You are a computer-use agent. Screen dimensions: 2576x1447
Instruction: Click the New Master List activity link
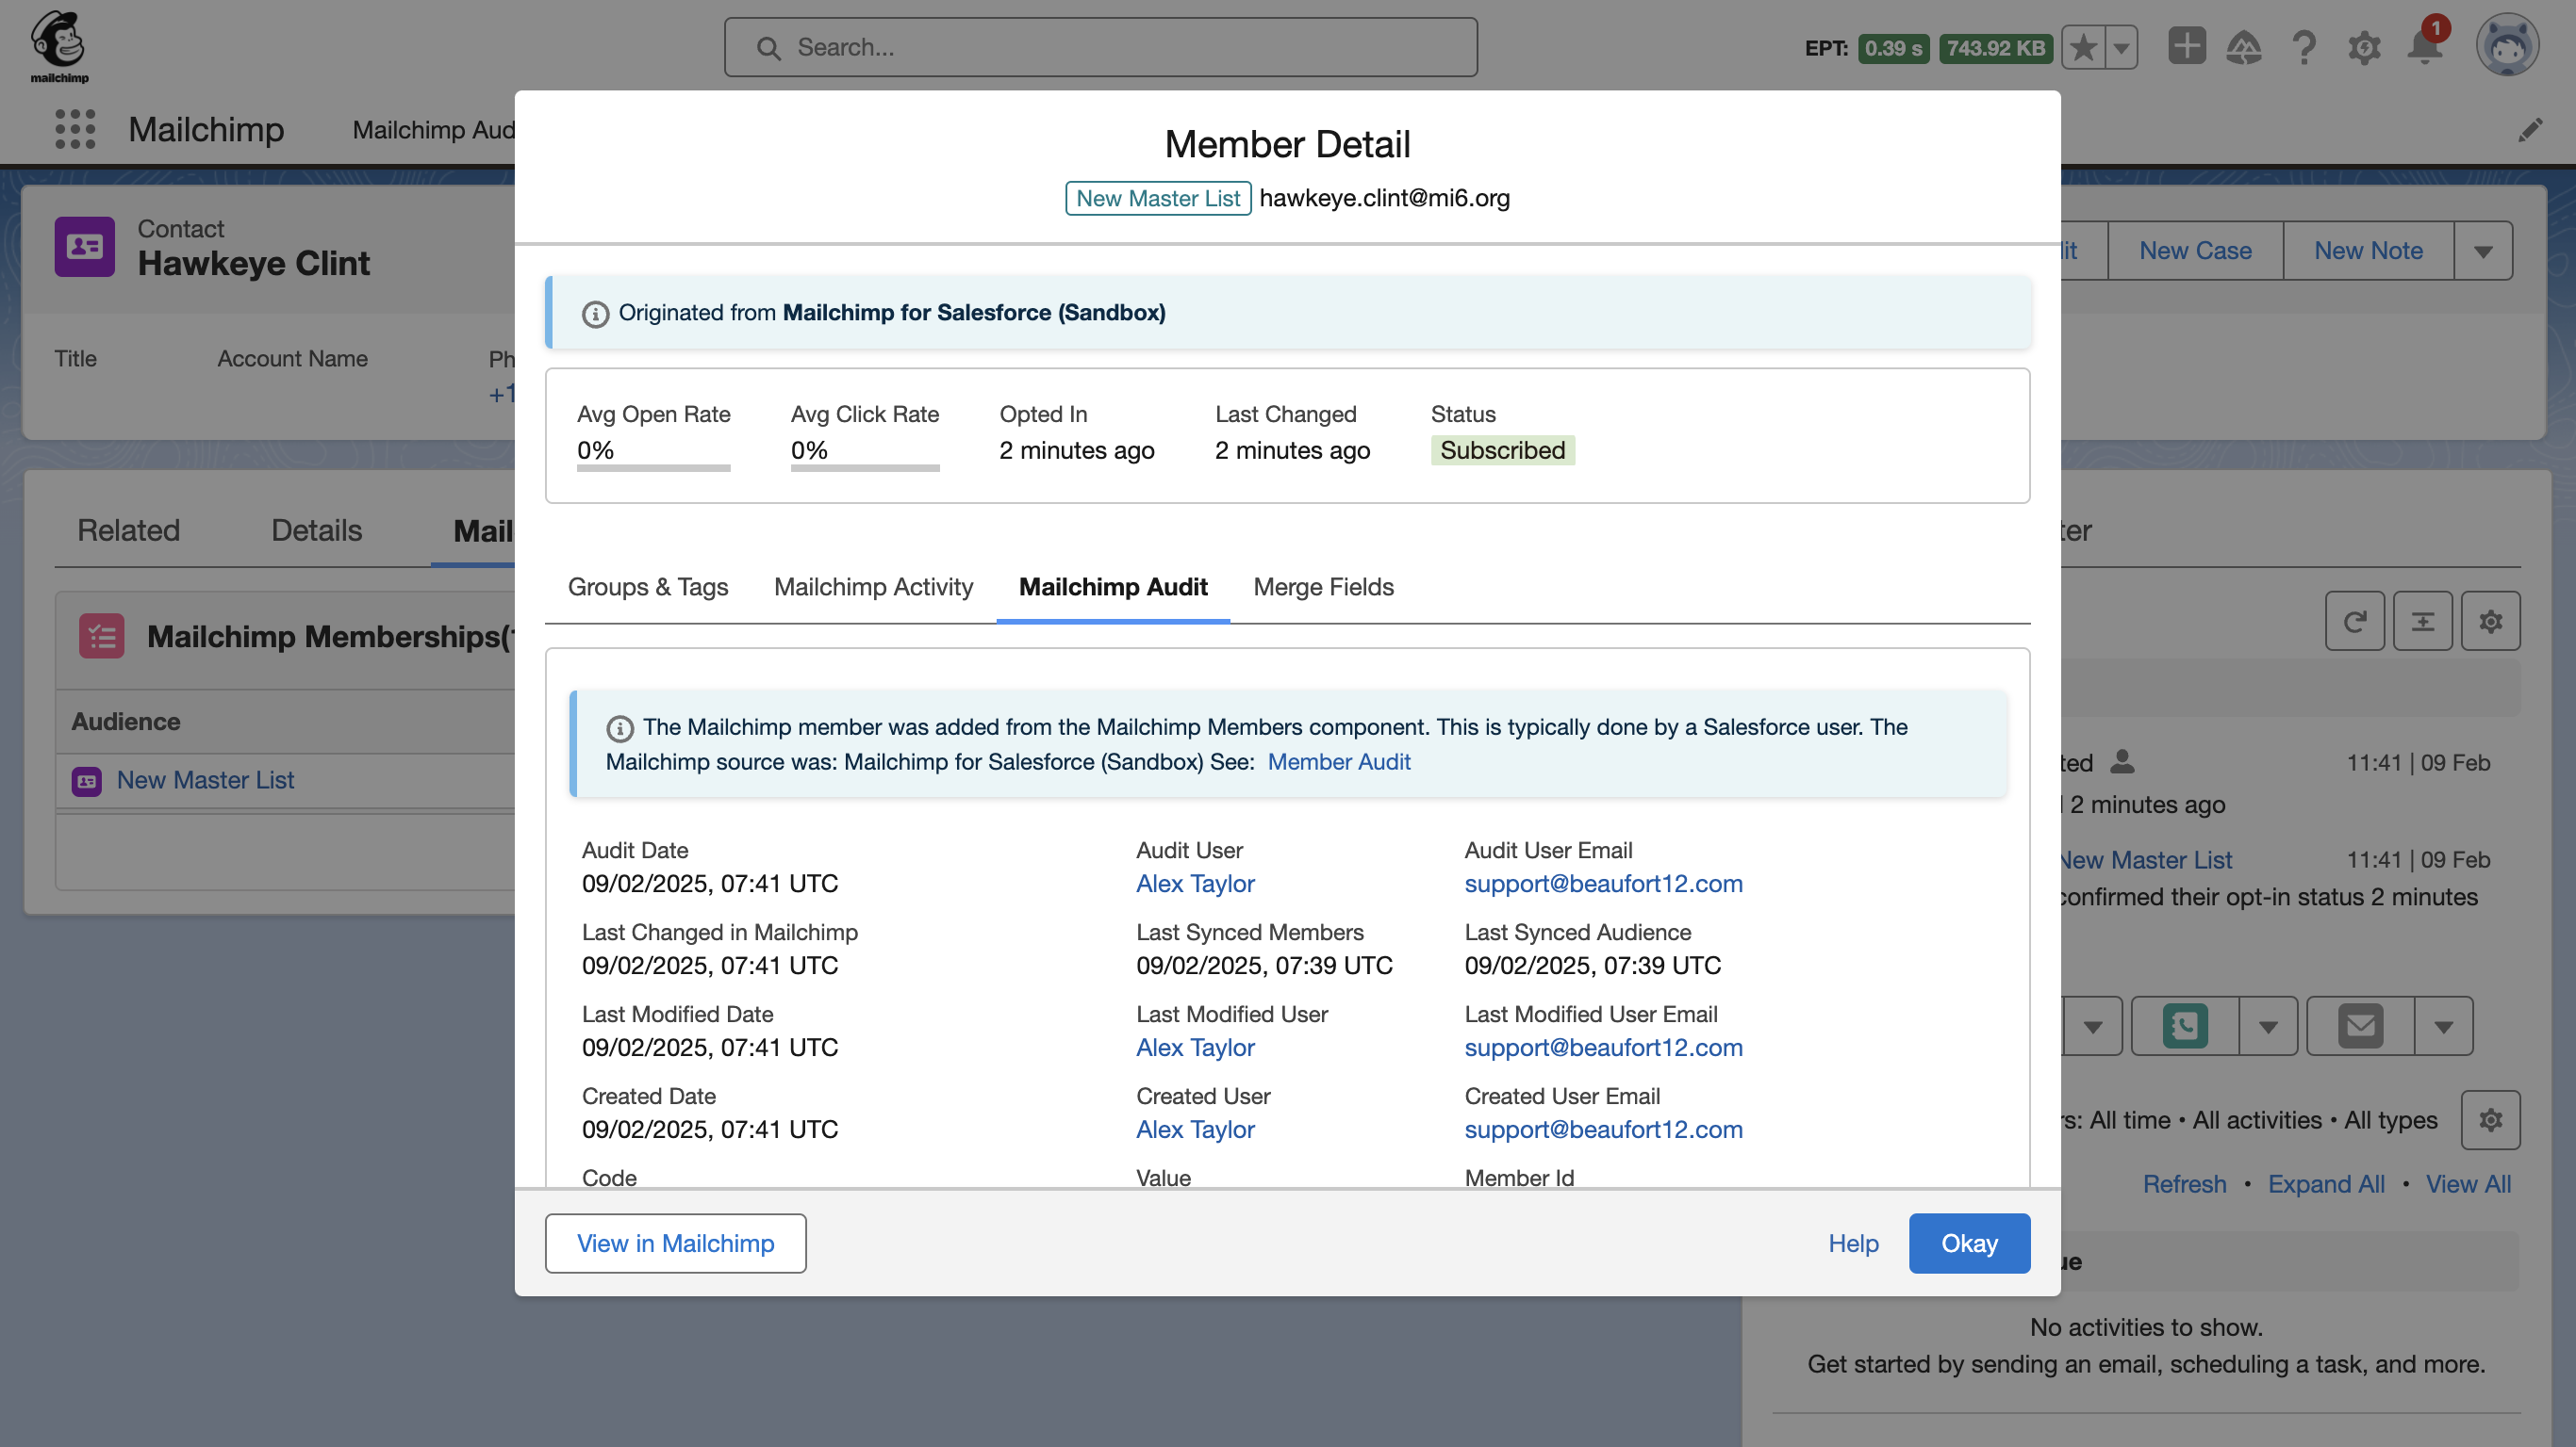tap(2146, 860)
